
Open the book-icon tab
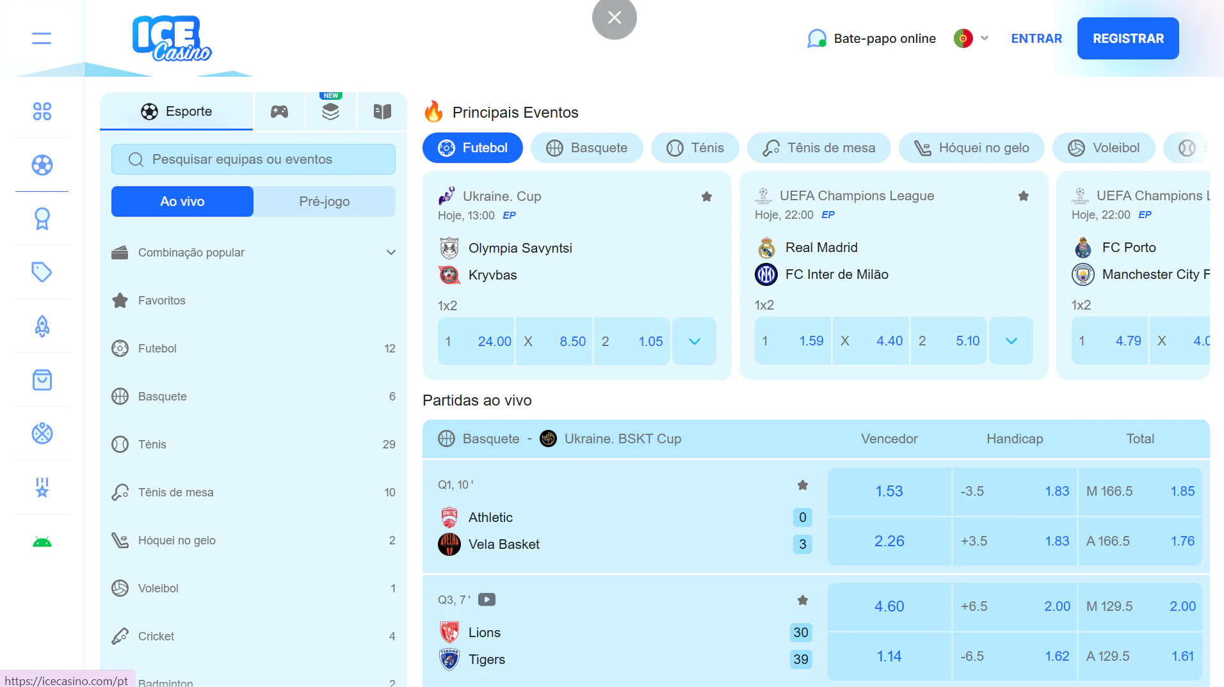[x=382, y=111]
